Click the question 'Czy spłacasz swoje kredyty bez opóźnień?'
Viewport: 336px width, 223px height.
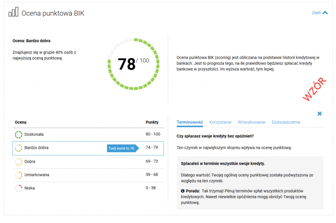[215, 136]
